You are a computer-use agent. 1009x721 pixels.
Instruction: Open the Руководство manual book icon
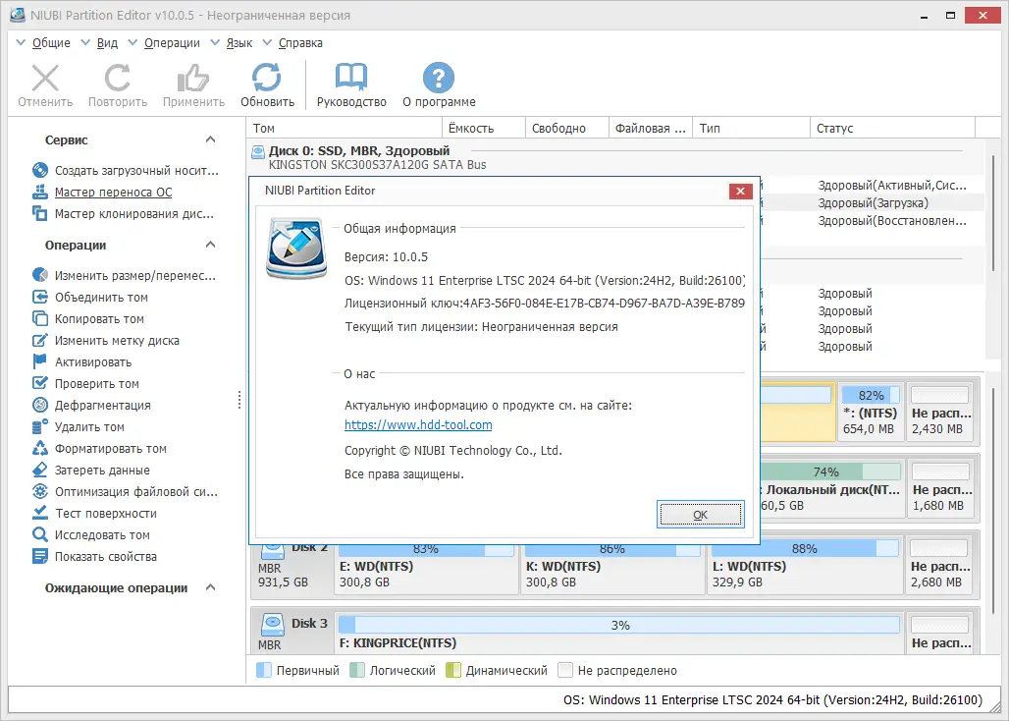point(351,78)
